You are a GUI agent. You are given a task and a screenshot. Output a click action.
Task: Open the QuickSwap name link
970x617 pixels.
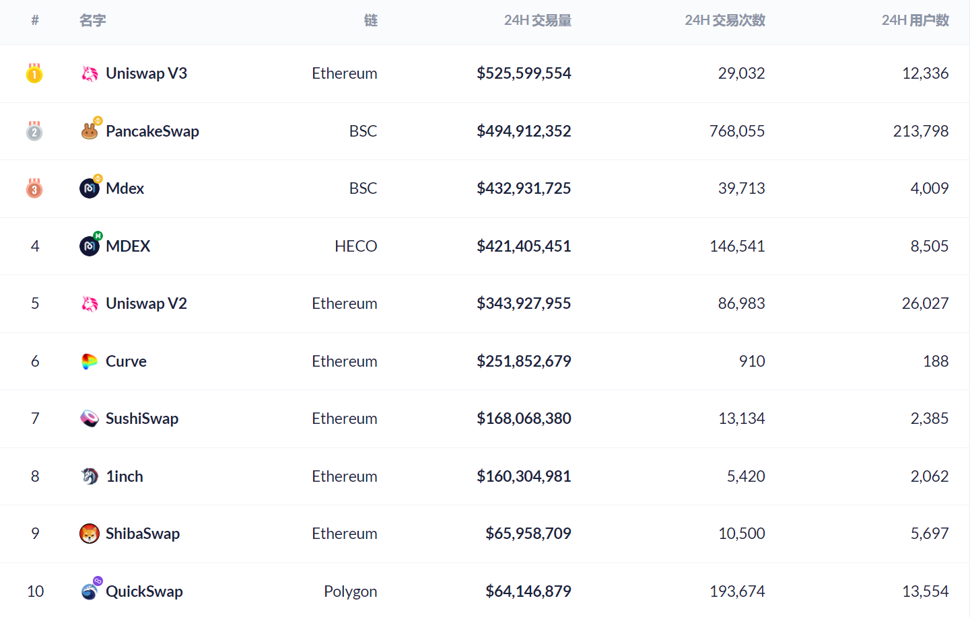click(x=144, y=591)
